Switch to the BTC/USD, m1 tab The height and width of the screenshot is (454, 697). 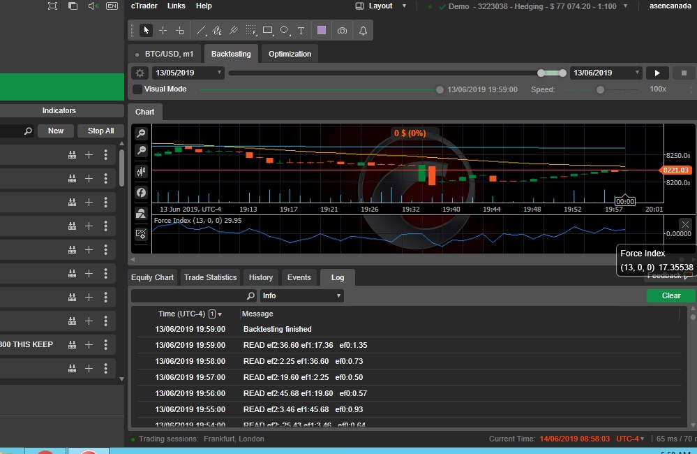[x=165, y=54]
